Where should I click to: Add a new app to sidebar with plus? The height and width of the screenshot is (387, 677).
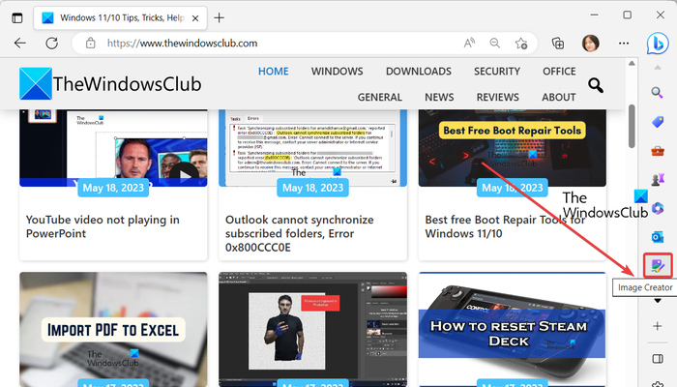point(657,326)
